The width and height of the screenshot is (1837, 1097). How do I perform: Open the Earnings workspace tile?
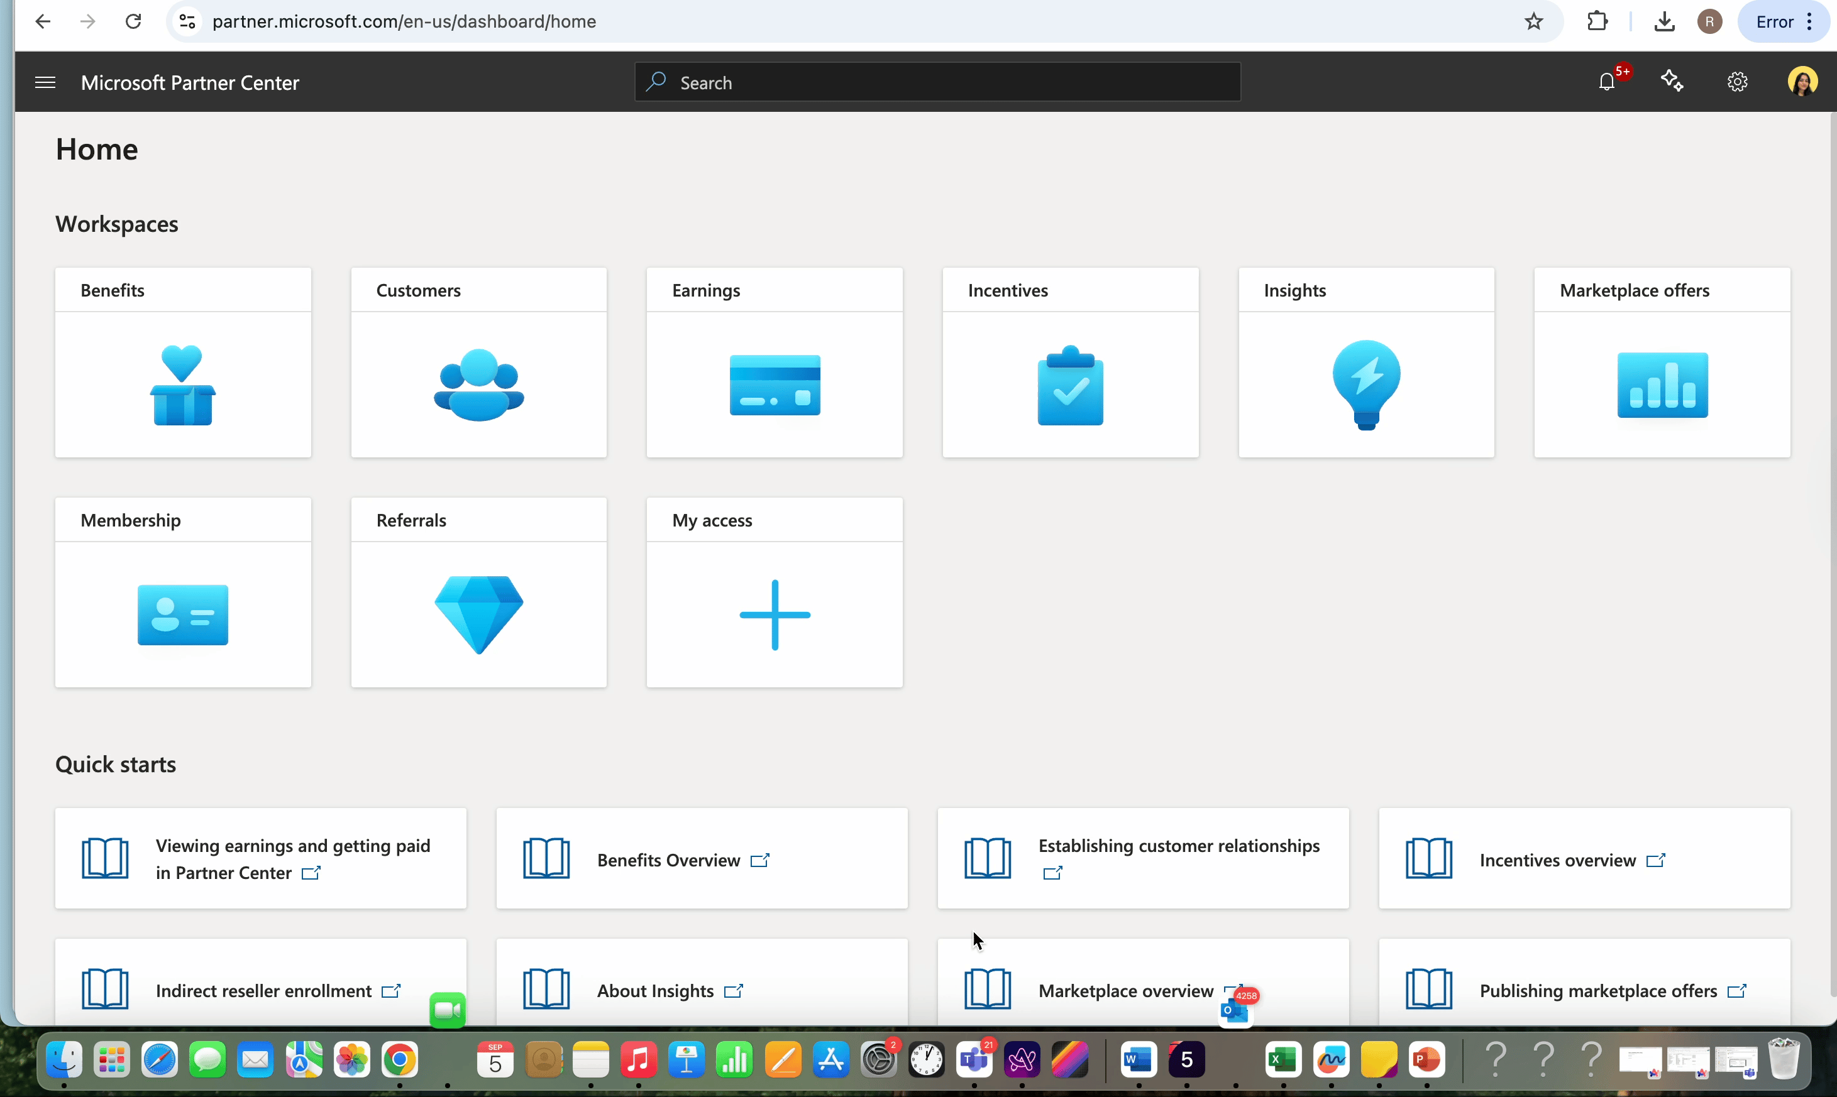pos(775,363)
